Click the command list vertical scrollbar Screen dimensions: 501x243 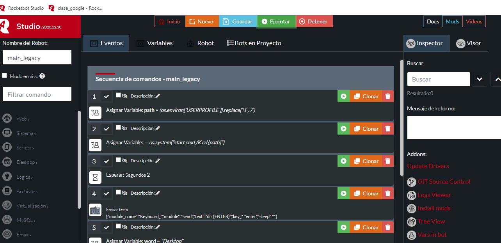pos(401,117)
